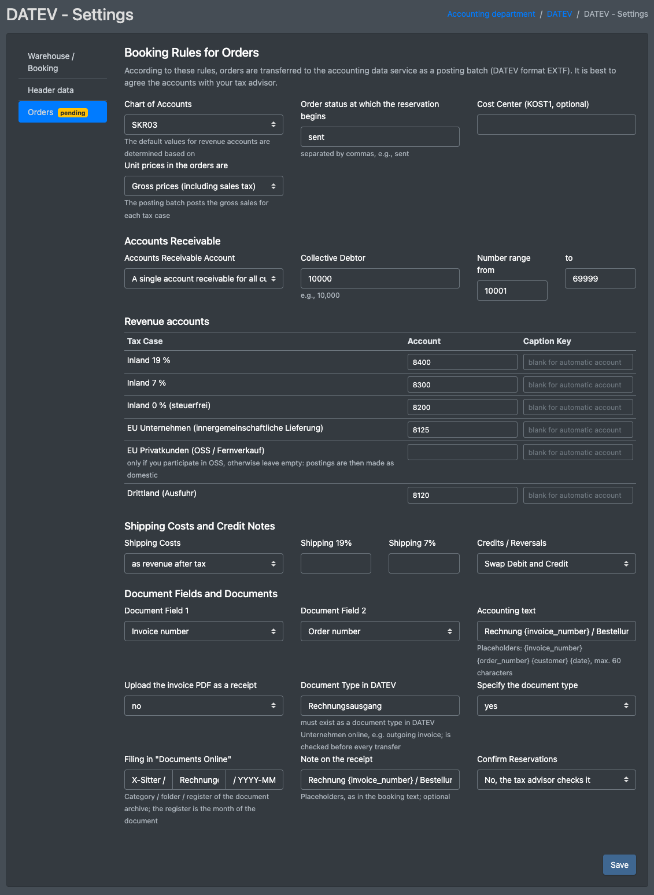
Task: Click the empty EU Privatkunden account field
Action: [x=462, y=453]
